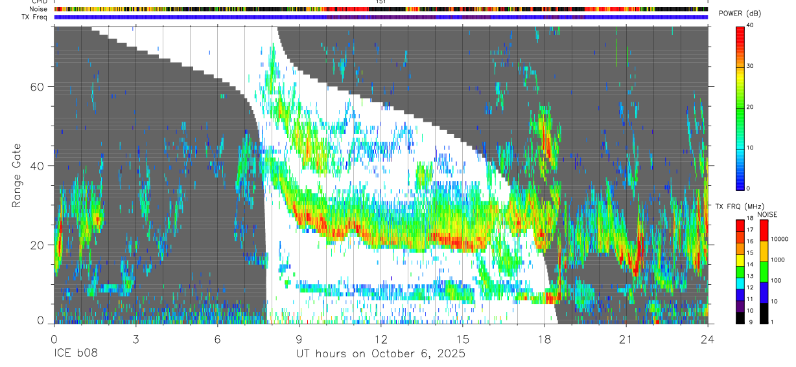
Task: Click the POWER (dB) colorbar gradient
Action: point(740,107)
